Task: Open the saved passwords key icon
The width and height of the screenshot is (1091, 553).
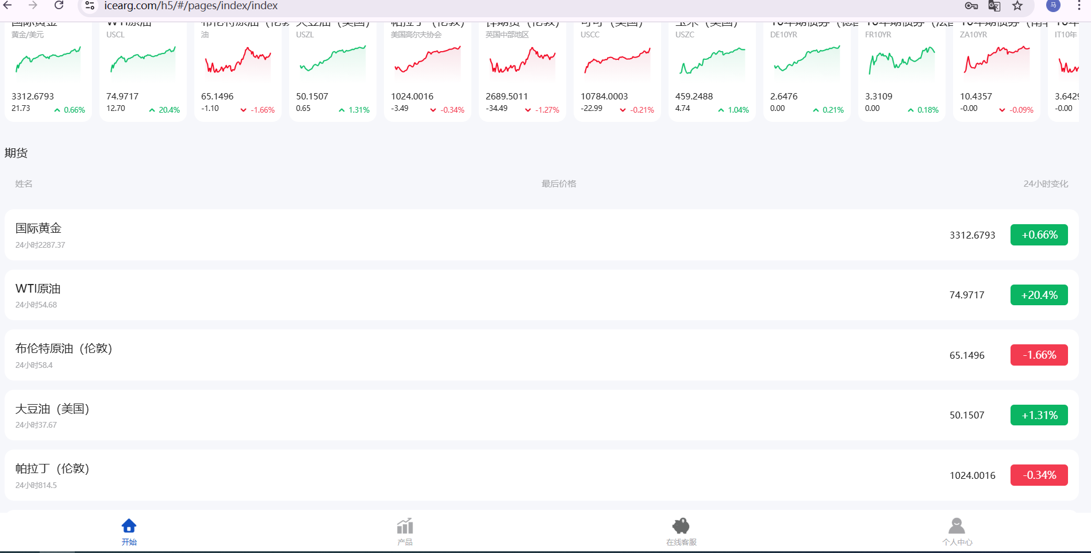Action: click(971, 6)
